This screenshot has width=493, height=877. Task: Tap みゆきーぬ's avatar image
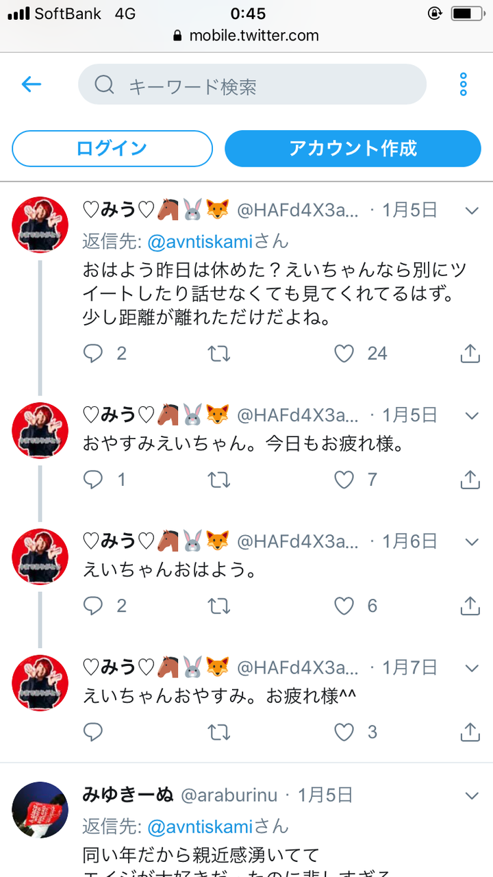40,809
